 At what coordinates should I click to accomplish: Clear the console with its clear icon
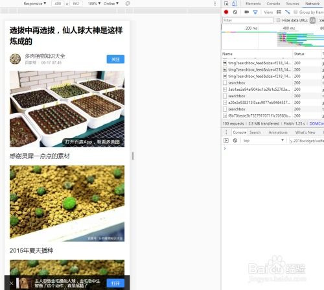(x=235, y=141)
